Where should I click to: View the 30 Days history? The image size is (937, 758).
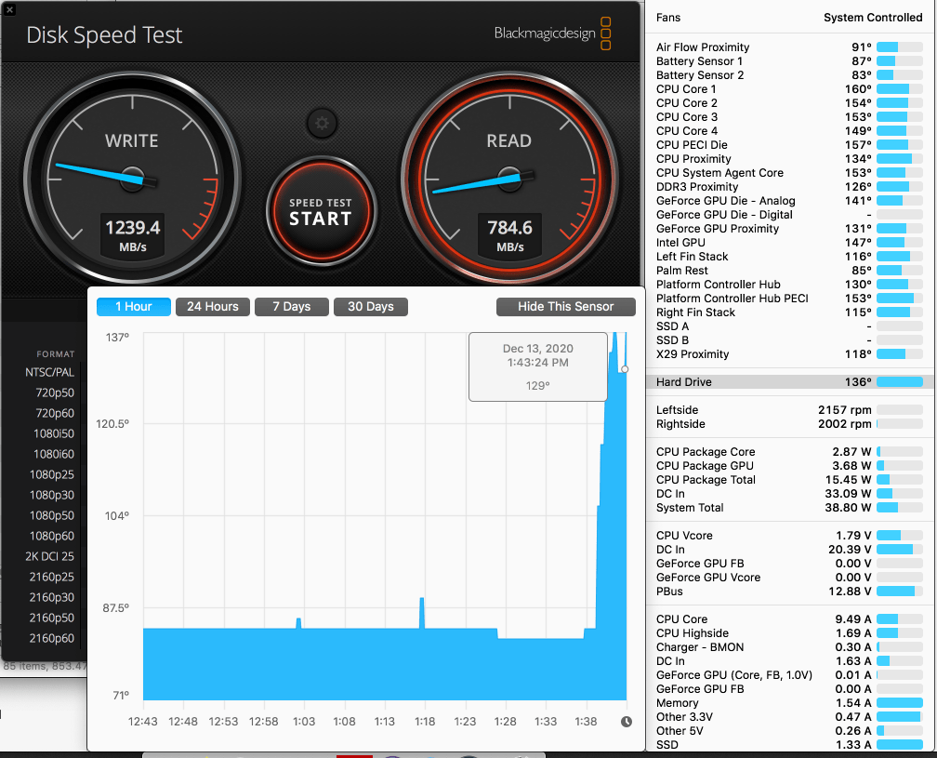coord(370,306)
